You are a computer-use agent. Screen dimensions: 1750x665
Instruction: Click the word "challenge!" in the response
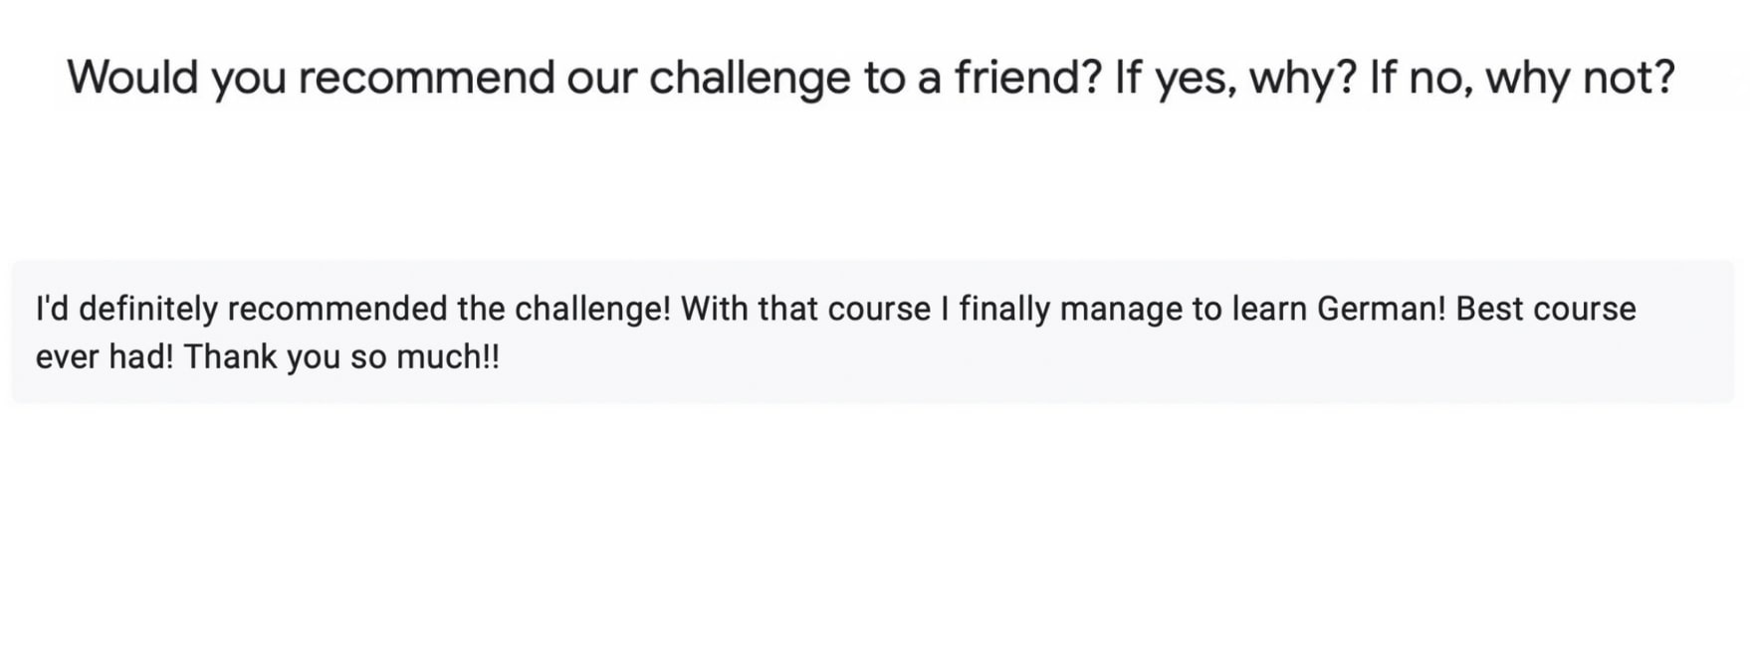pos(593,310)
